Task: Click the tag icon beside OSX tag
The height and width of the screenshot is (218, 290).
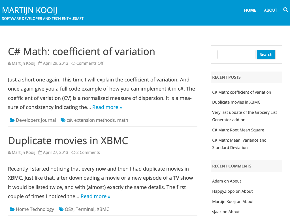Action: tap(61, 209)
